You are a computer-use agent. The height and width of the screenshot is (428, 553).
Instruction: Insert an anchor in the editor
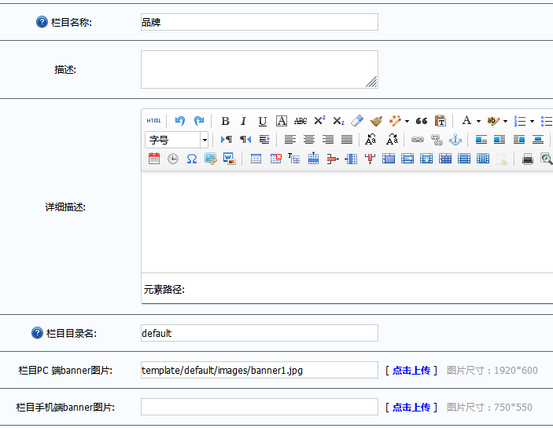pos(455,140)
